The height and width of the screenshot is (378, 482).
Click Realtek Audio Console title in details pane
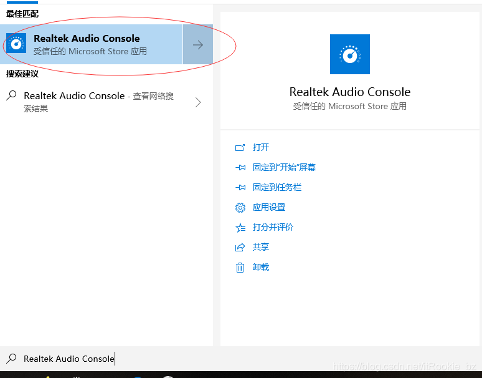point(350,92)
